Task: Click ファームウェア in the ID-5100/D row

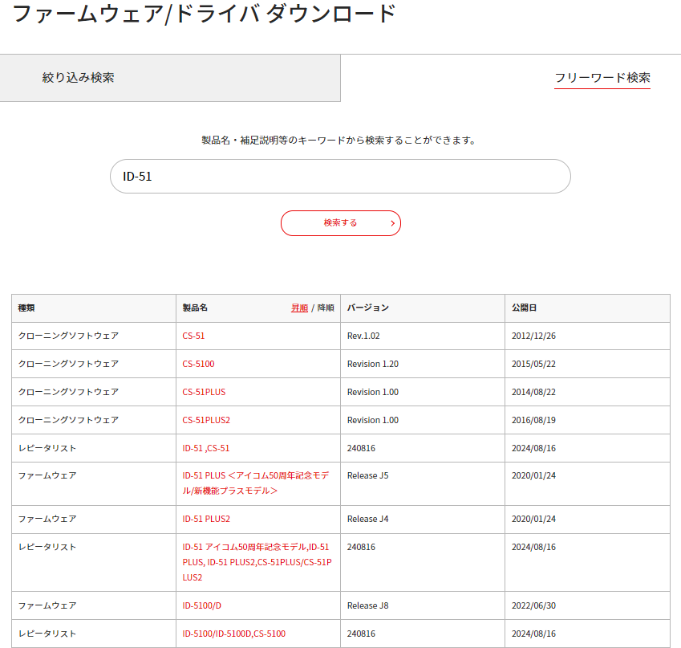Action: [47, 605]
